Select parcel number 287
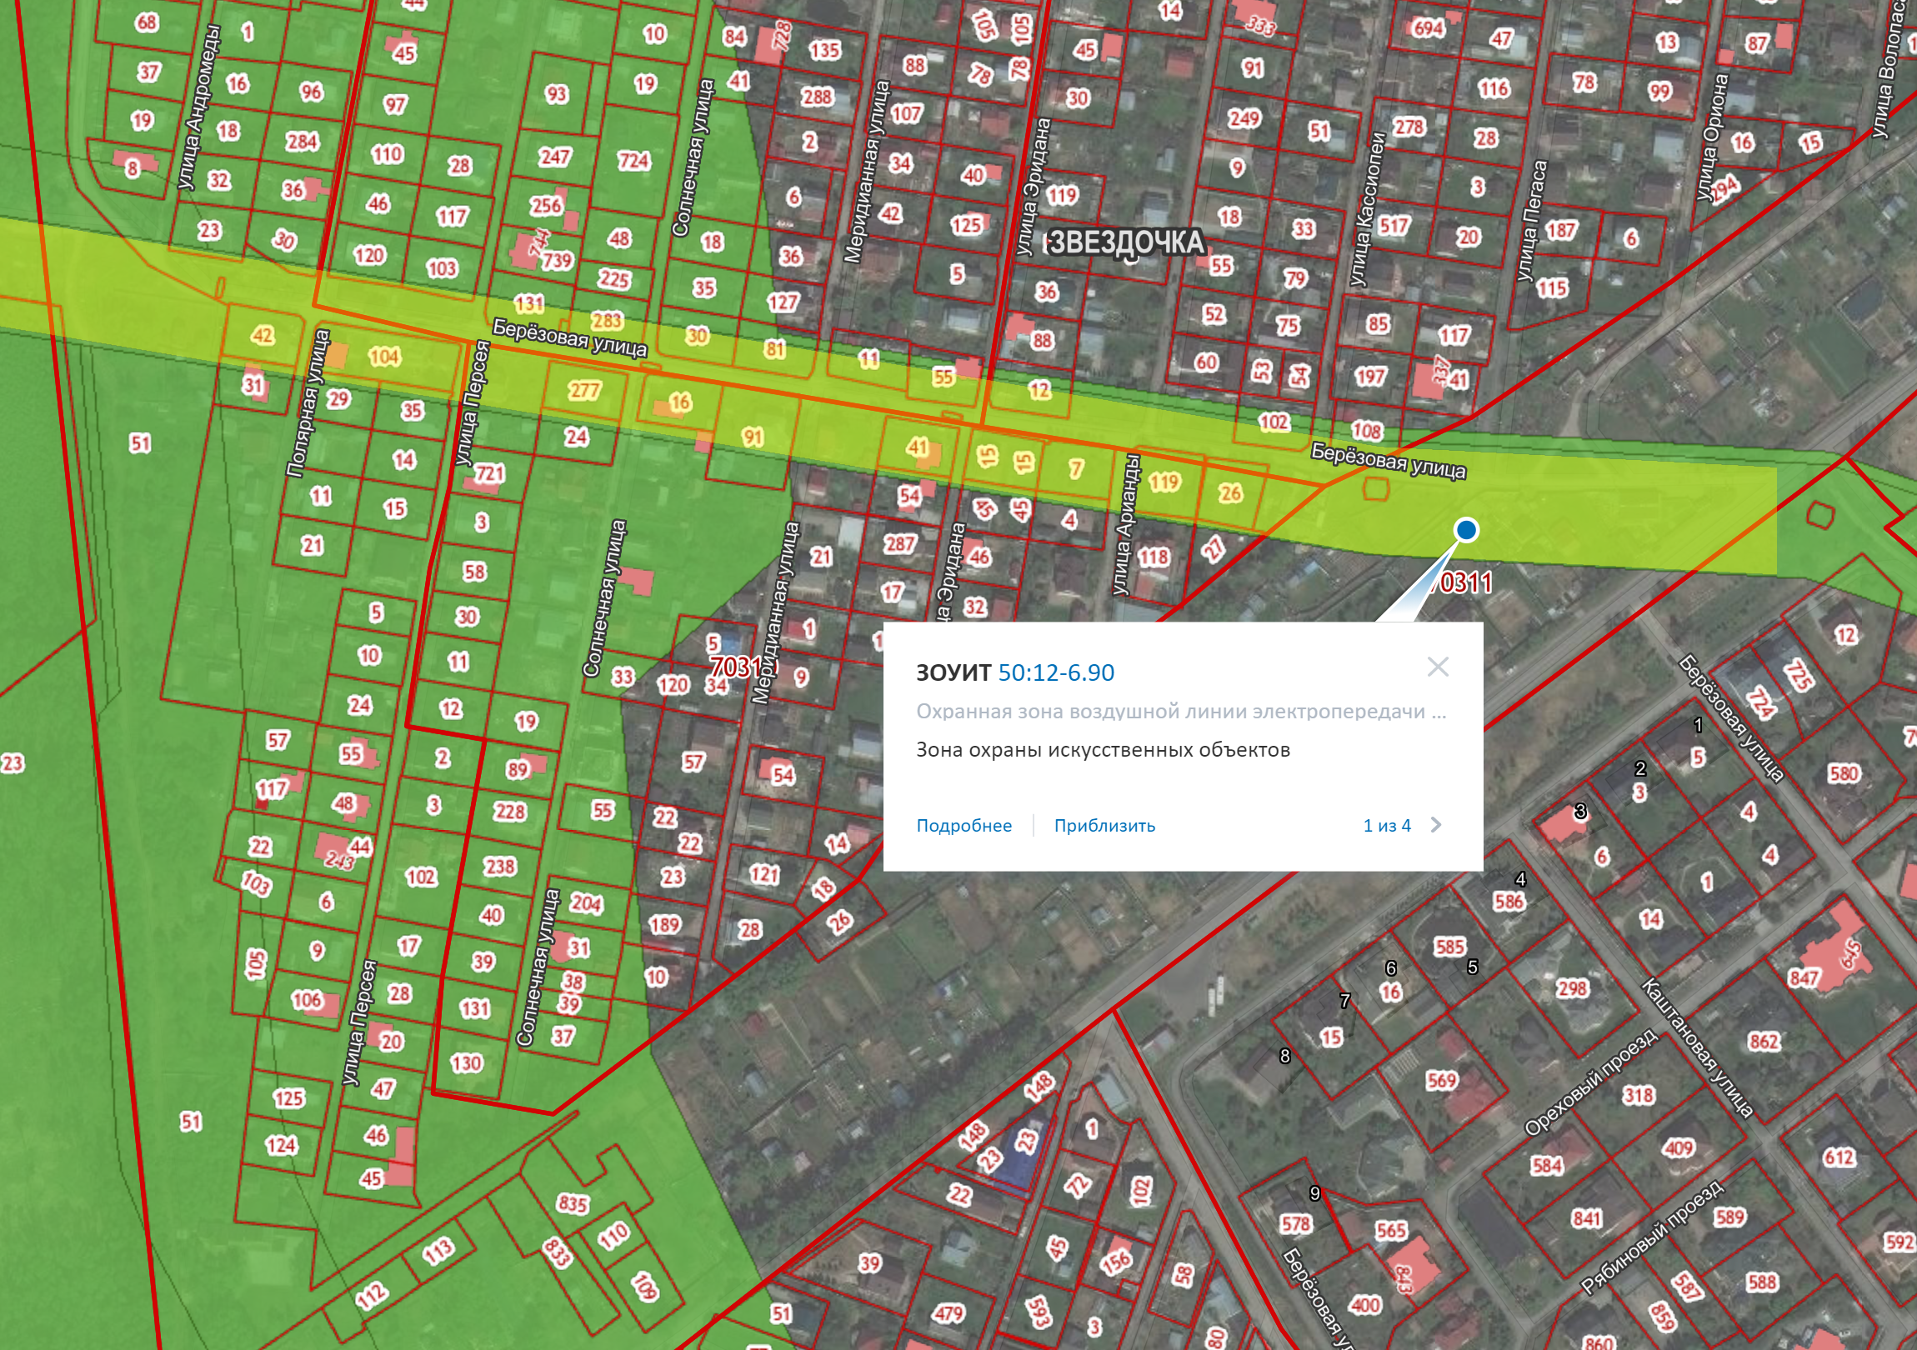 (900, 544)
